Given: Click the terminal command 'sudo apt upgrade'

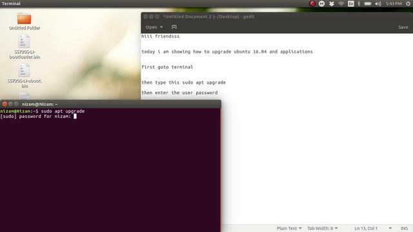Looking at the screenshot, I should pos(63,111).
